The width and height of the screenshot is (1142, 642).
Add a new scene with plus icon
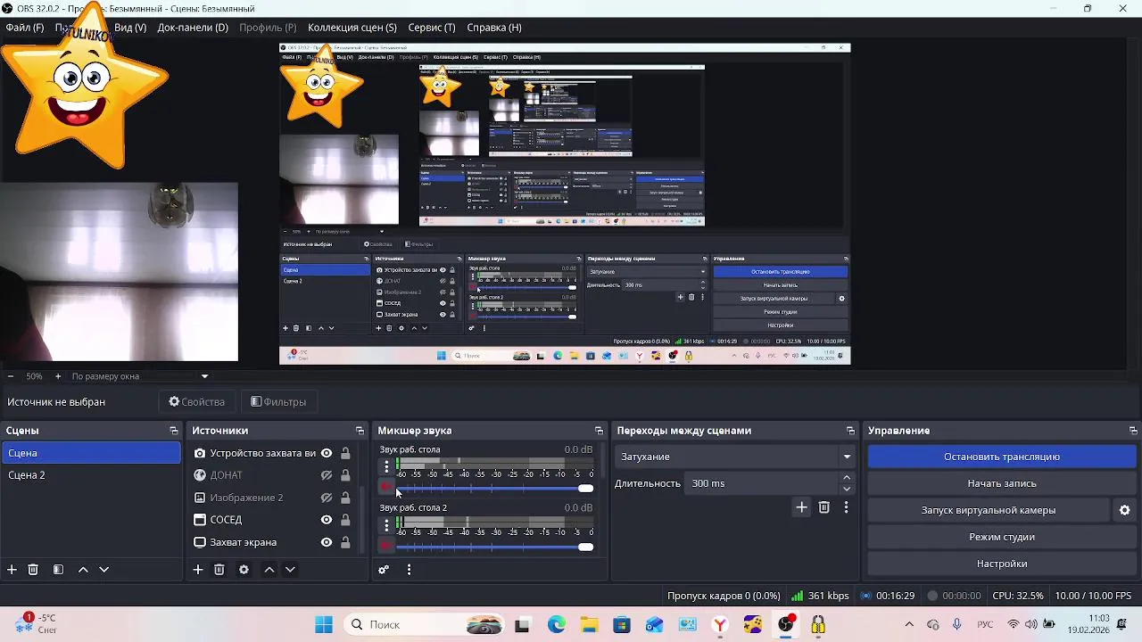[12, 570]
